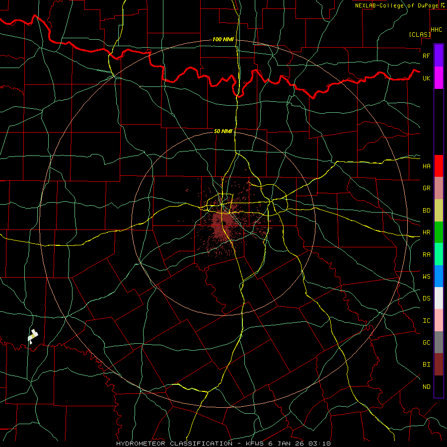Click the black ND legend swatch

439,386
